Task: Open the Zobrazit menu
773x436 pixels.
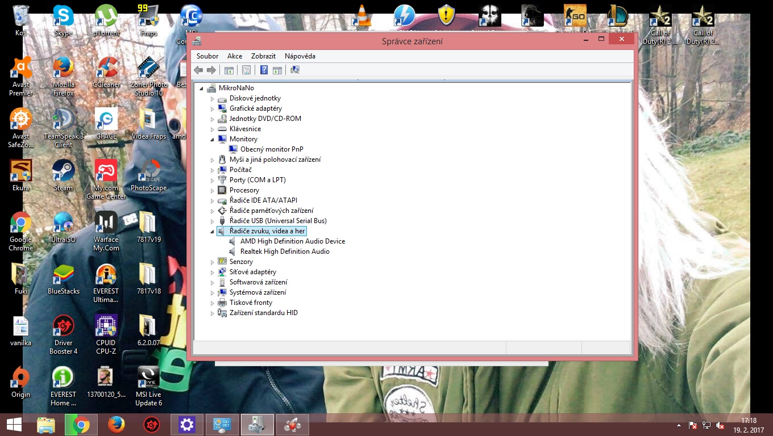Action: pos(263,56)
